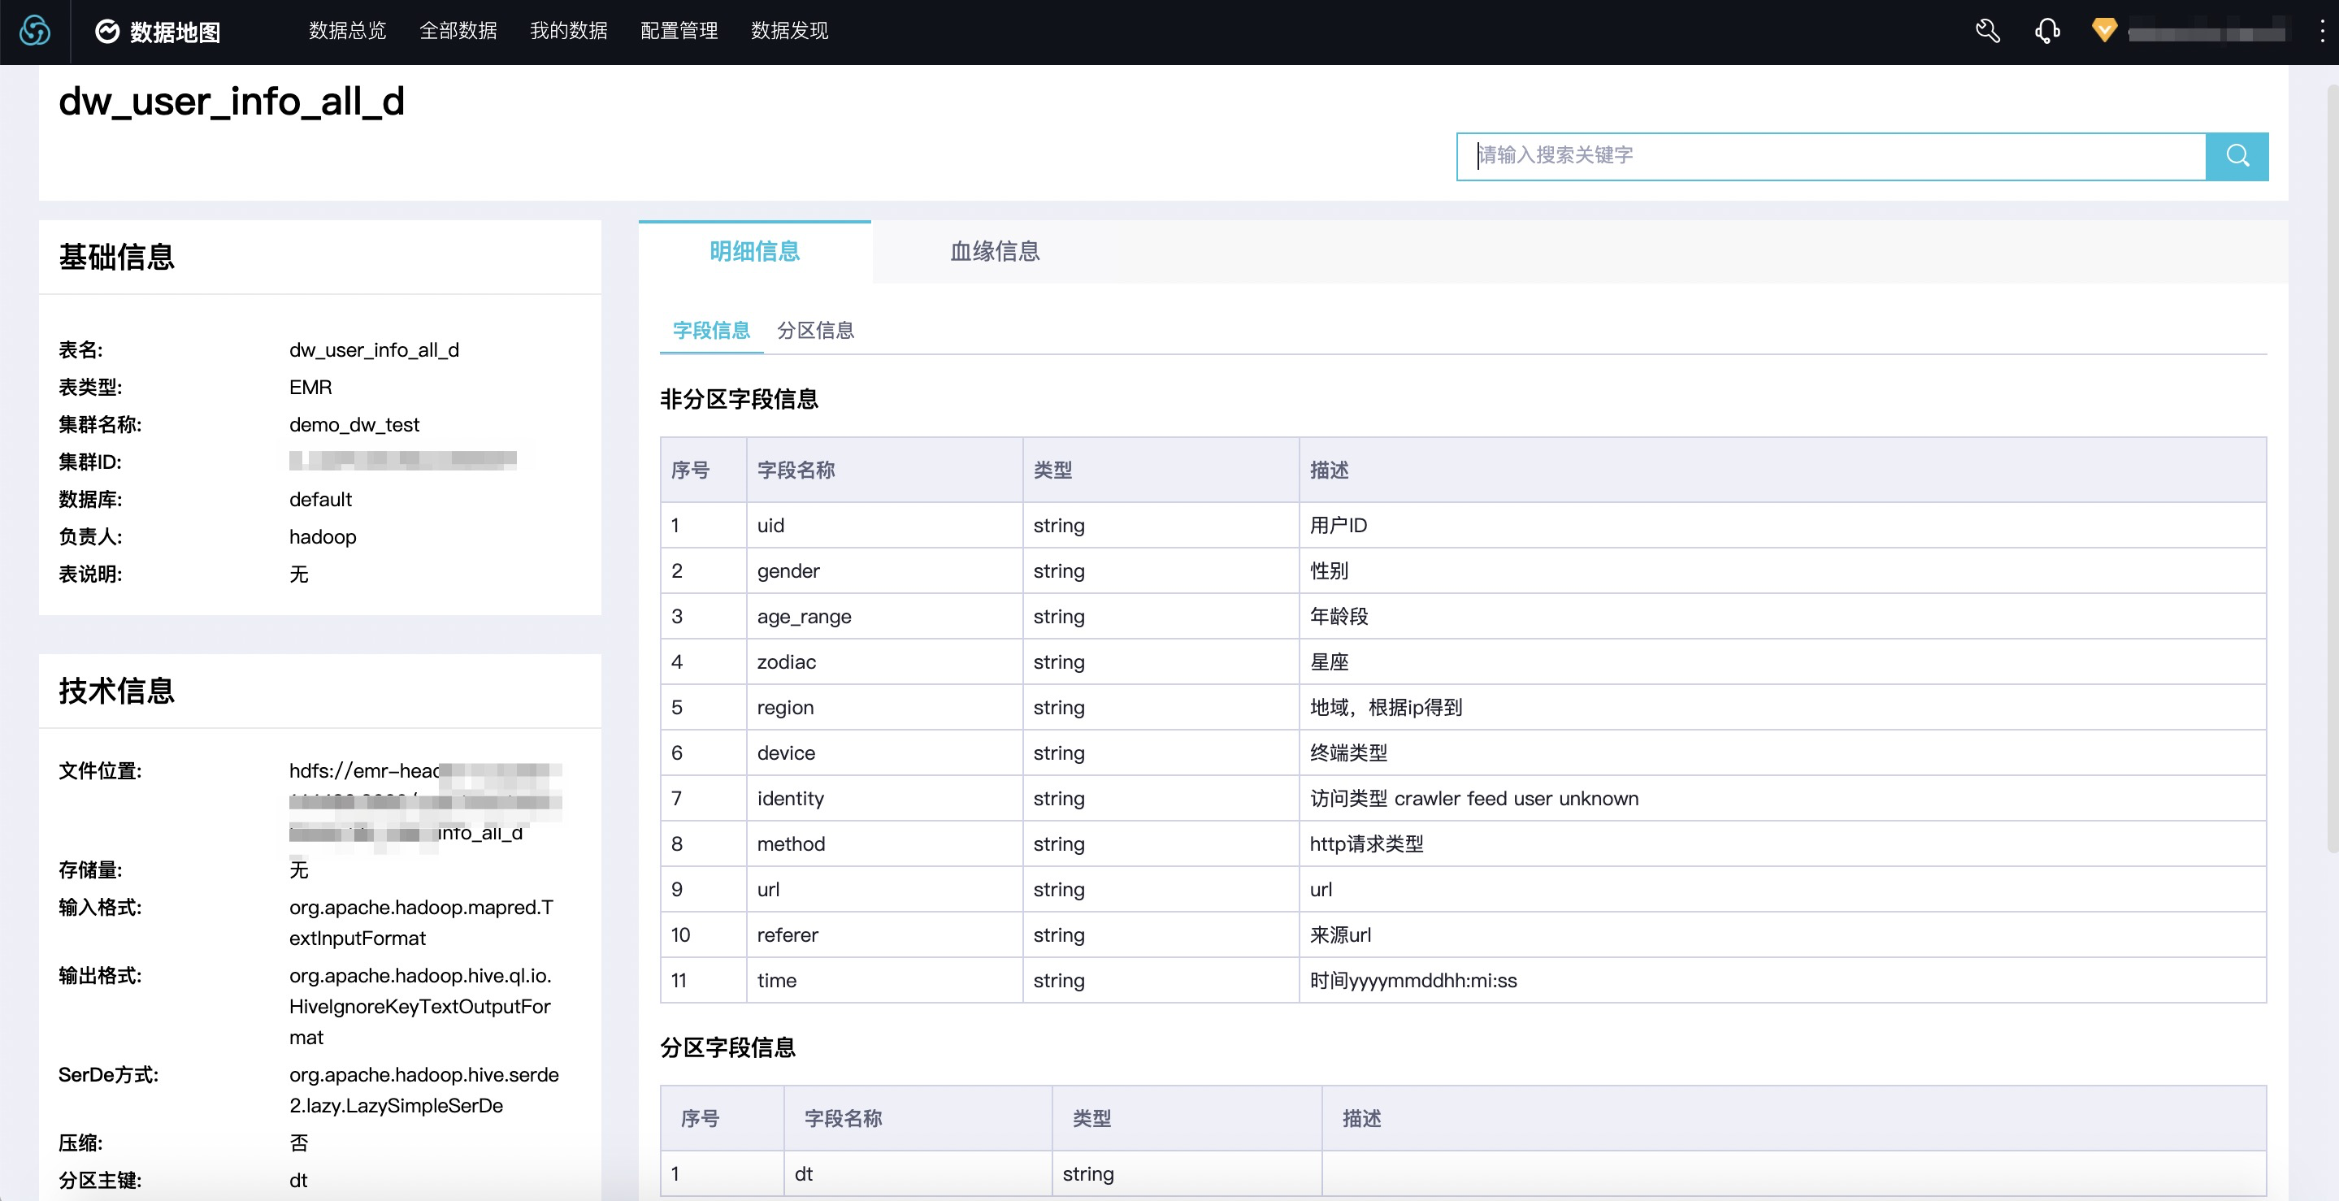The image size is (2339, 1201).
Task: Click the identity field name cell
Action: tap(884, 798)
